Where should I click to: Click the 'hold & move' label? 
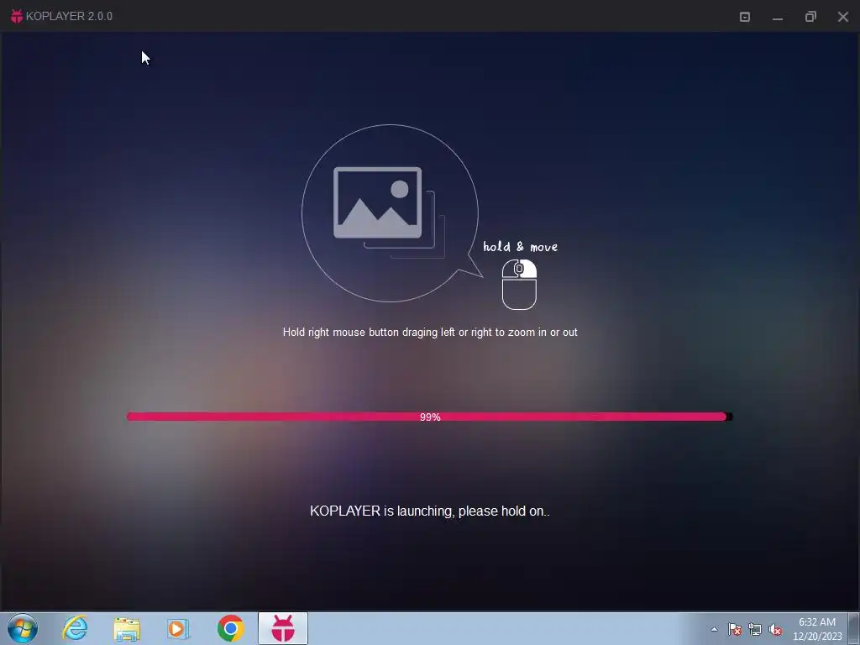point(520,247)
